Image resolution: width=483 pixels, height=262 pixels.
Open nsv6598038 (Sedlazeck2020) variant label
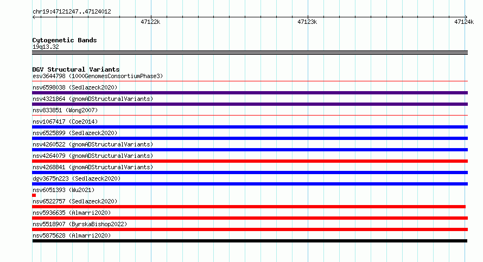(75, 87)
